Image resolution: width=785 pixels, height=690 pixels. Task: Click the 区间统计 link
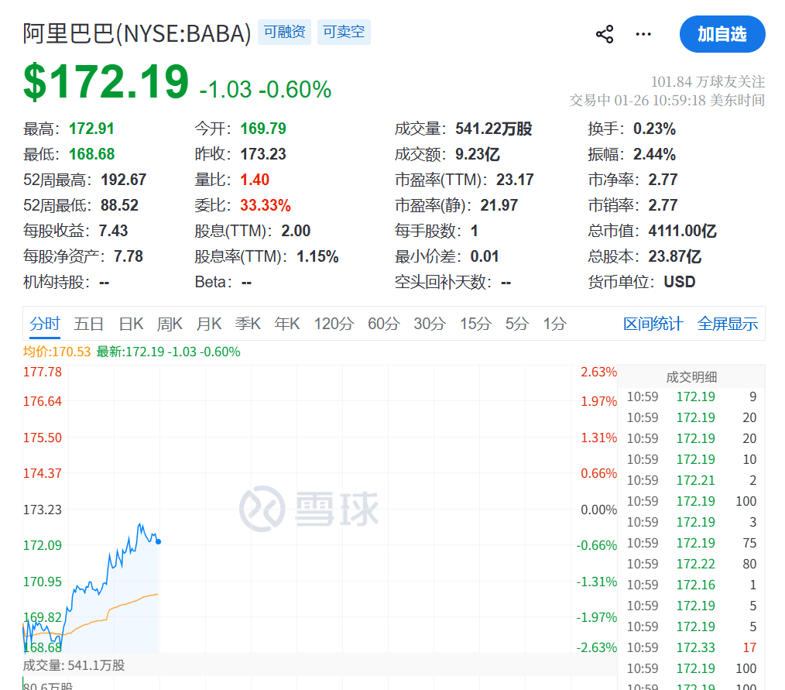click(653, 324)
